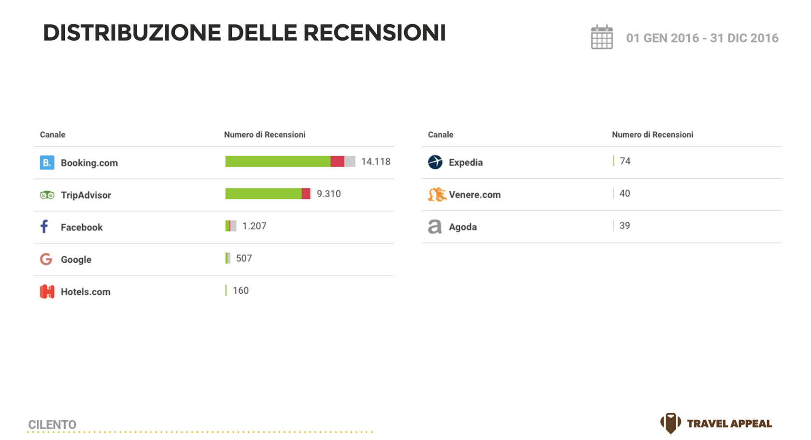
Task: Click the TripAdvisor channel name
Action: coord(86,195)
